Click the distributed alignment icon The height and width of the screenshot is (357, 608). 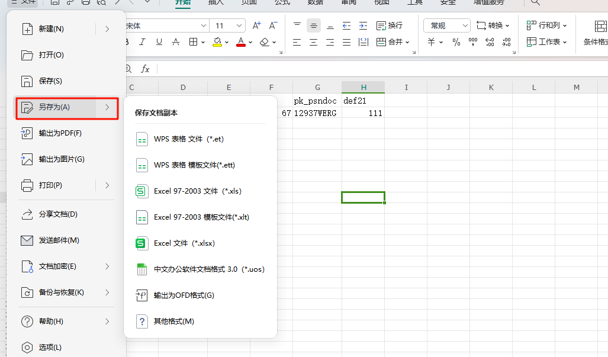(363, 42)
